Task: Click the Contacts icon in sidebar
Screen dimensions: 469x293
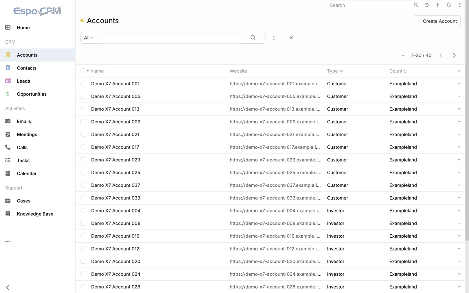Action: coord(8,68)
